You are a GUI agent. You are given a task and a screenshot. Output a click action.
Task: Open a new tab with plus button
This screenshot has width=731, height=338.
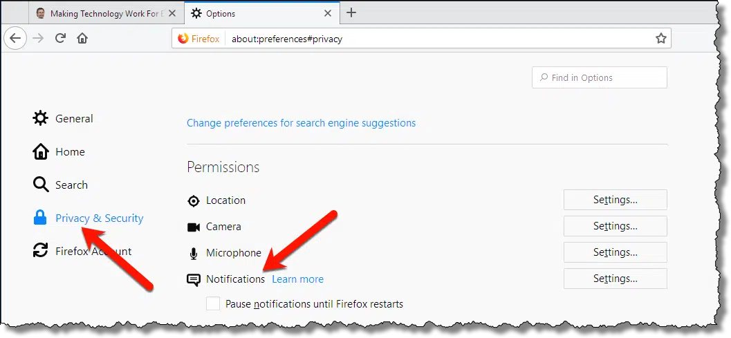[x=351, y=13]
